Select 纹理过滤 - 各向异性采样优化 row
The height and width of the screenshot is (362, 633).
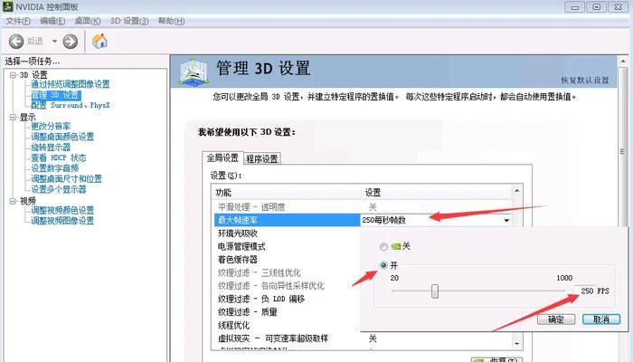pos(287,286)
